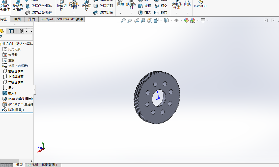Viewport: 279px width, 167px height.
Task: Select the 输入3 imported feature
Action: (x=9, y=93)
